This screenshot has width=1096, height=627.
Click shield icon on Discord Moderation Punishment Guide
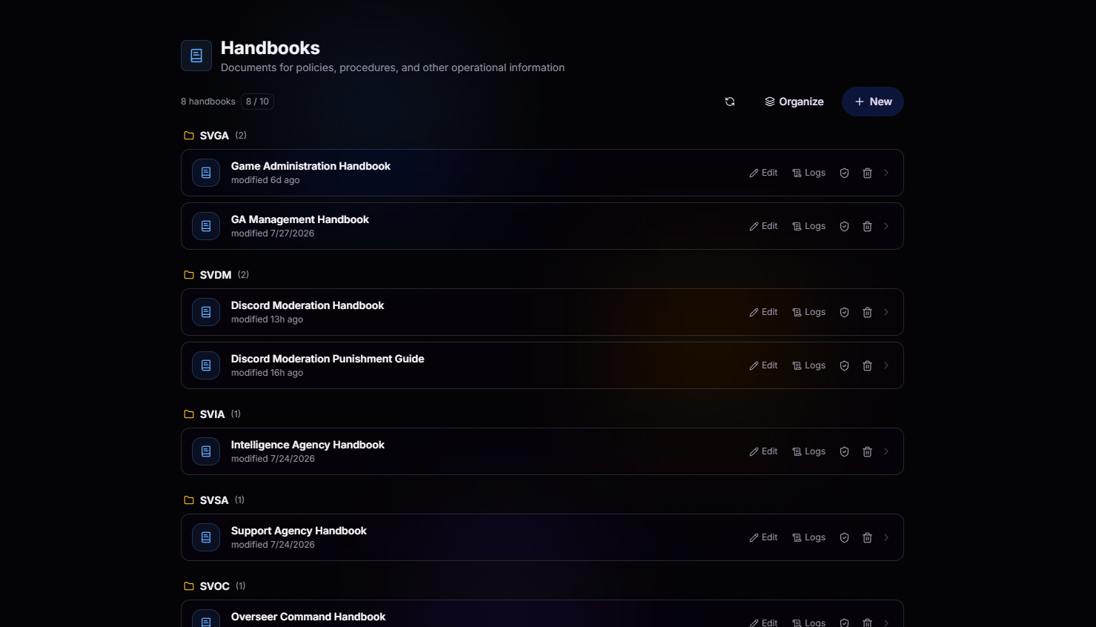pyautogui.click(x=844, y=365)
